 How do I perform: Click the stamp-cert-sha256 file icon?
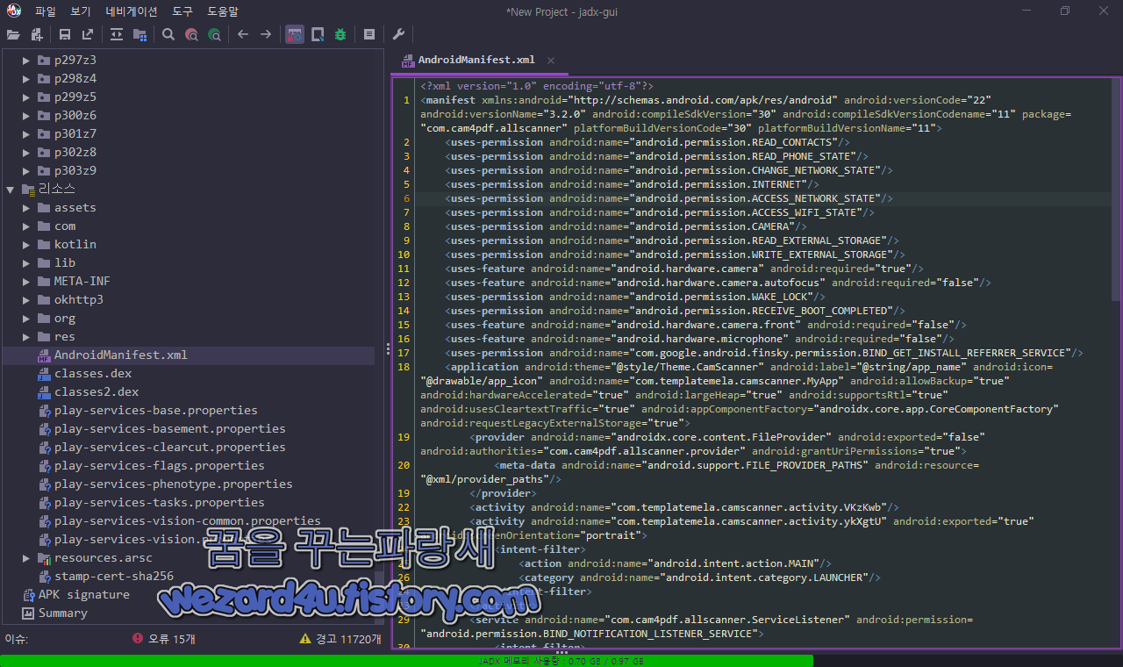click(44, 577)
